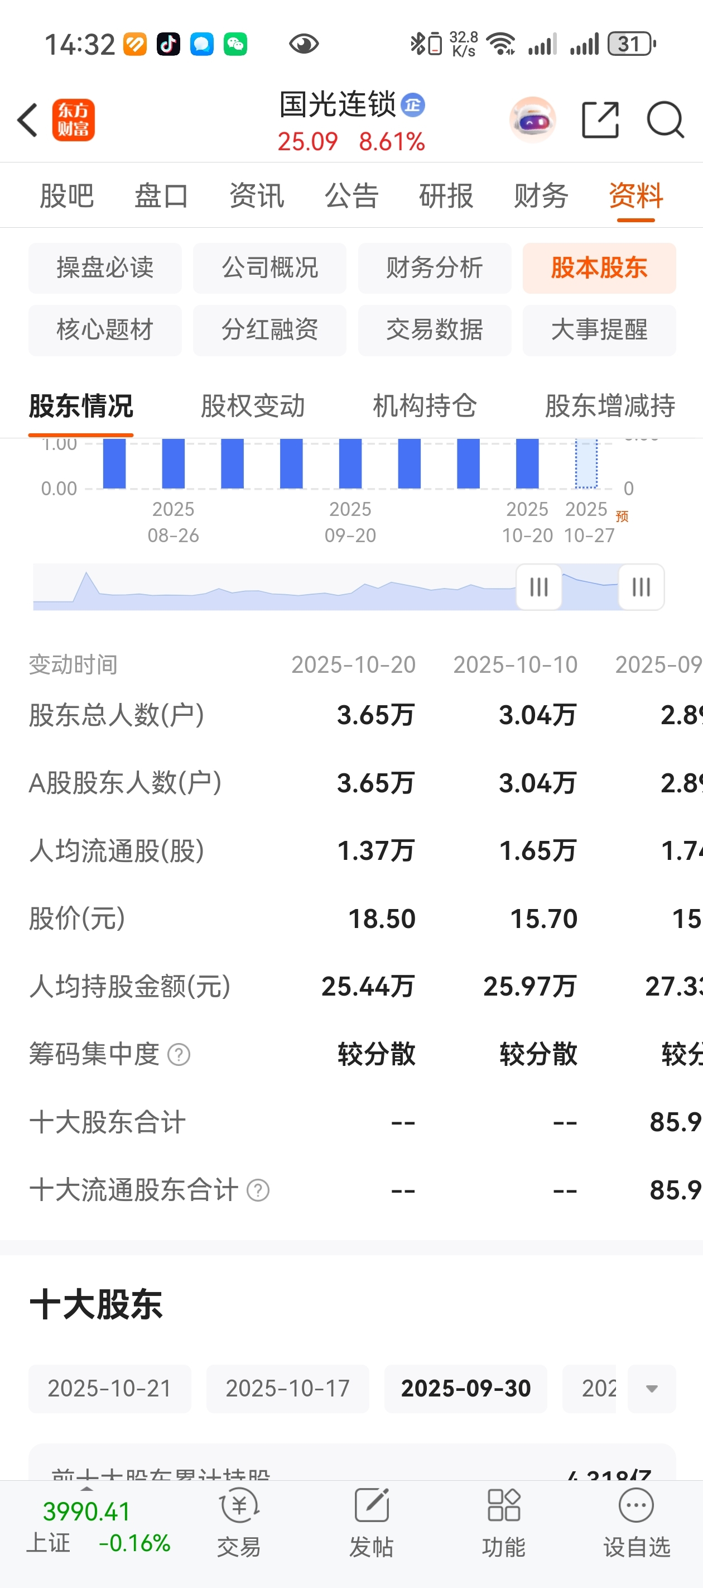Select the 2025-10-17 date chip
703x1588 pixels.
(x=288, y=1388)
